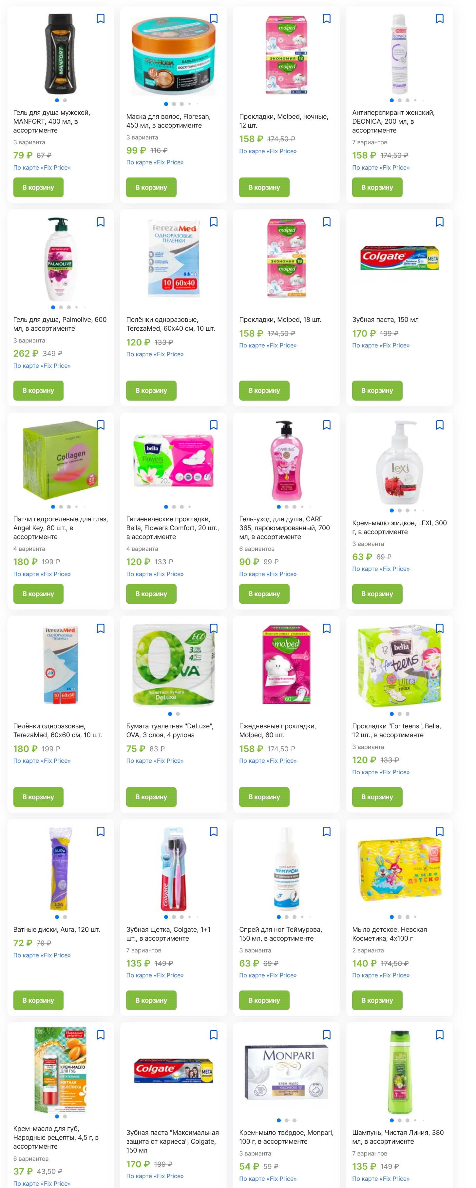
Task: Open Teymurova foot spray product image
Action: coord(286,869)
